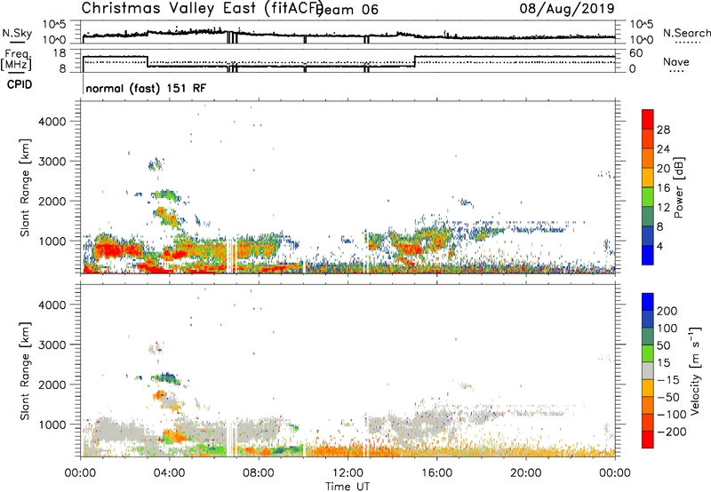Image resolution: width=711 pixels, height=492 pixels.
Task: Click the 60 tick on Nave axis
Action: tap(636, 53)
